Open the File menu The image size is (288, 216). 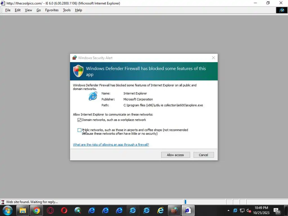[x=8, y=10]
